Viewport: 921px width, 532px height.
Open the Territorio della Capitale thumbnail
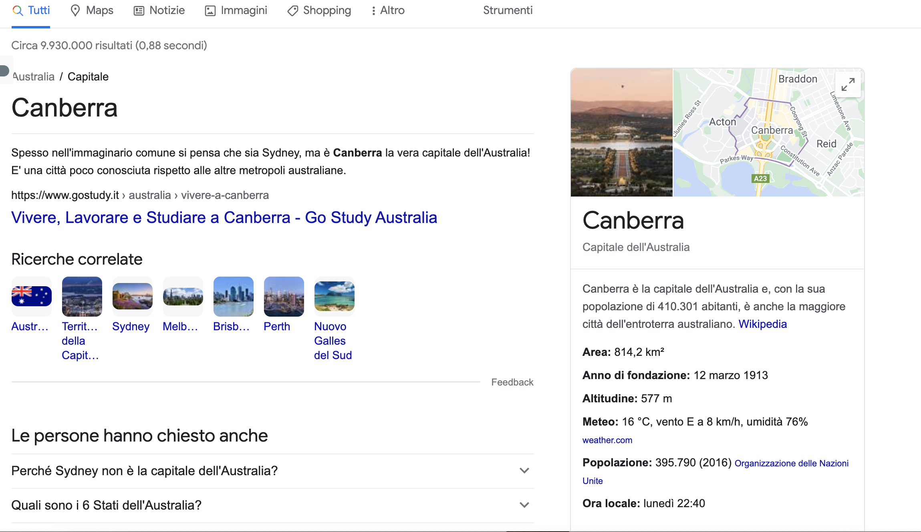tap(82, 297)
